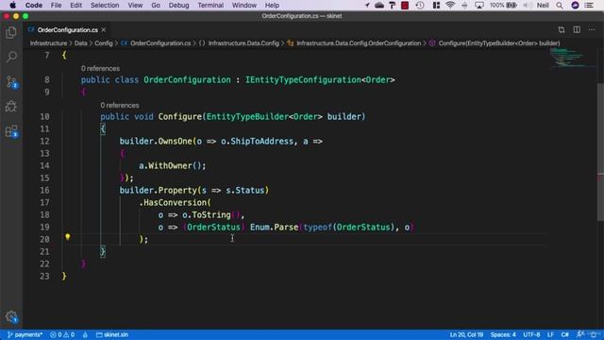Open the Wi-Fi menu bar icon
Viewport: 604px width, 340px height.
pyautogui.click(x=450, y=5)
